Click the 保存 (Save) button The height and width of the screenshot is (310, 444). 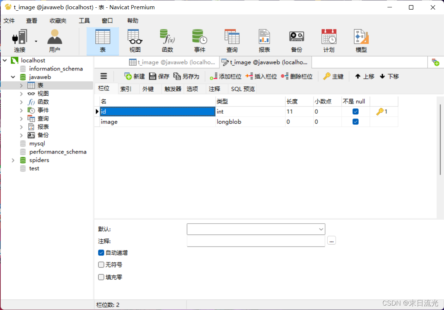click(x=159, y=76)
